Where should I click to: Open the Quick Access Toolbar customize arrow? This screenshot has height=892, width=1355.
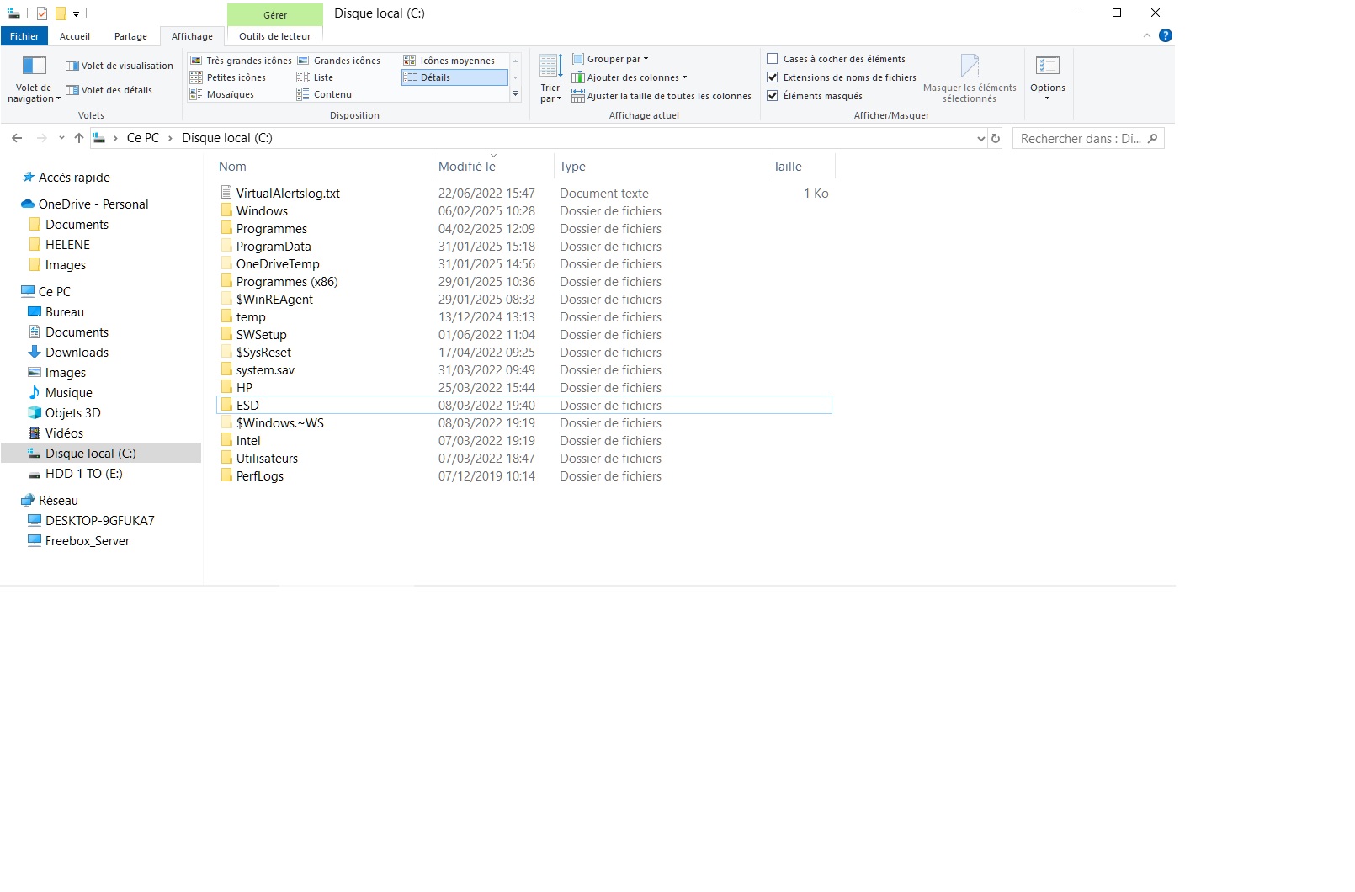pos(76,14)
